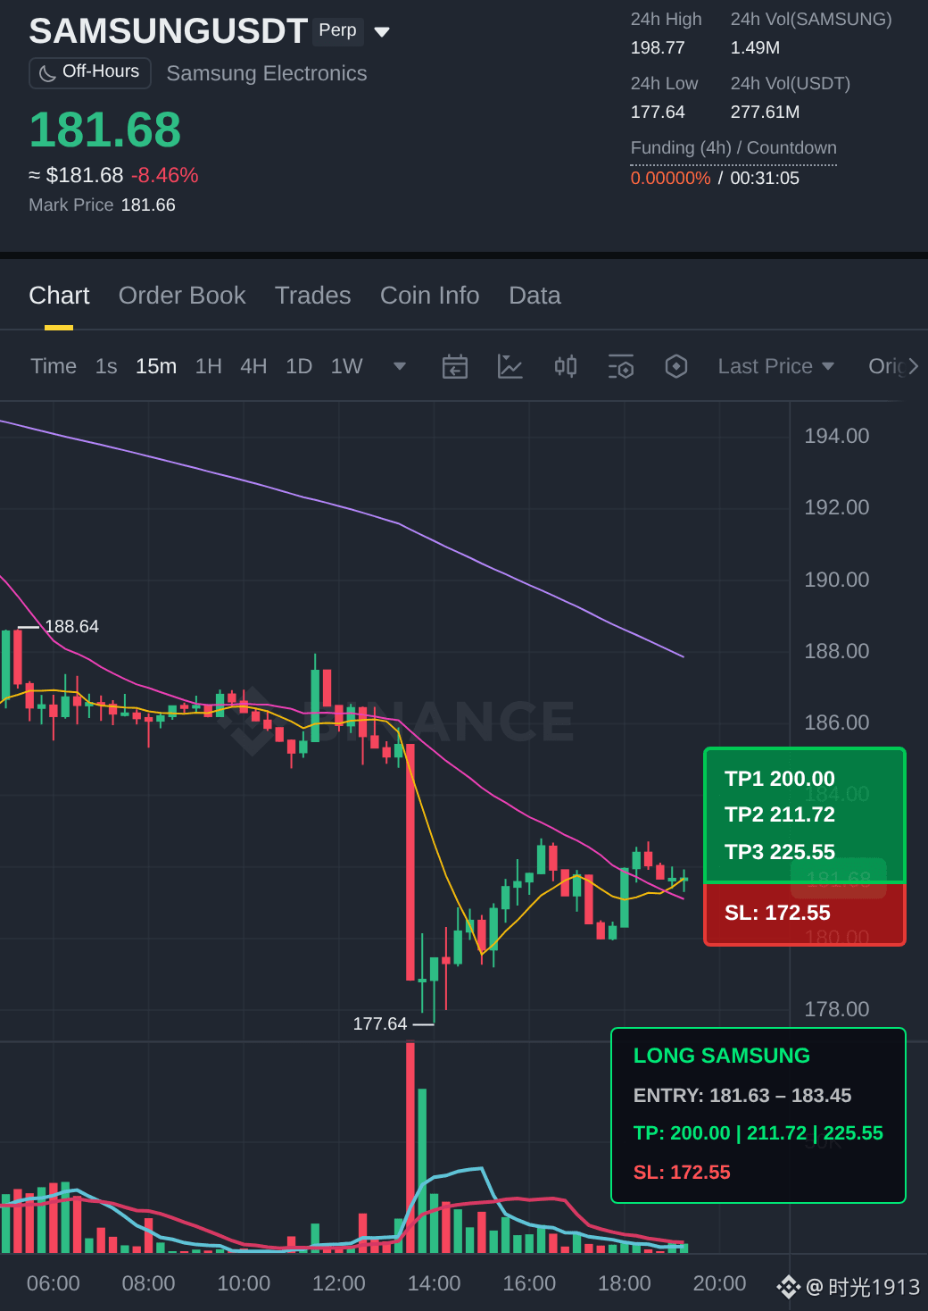Switch to the Chart tab
The width and height of the screenshot is (928, 1311).
(59, 296)
